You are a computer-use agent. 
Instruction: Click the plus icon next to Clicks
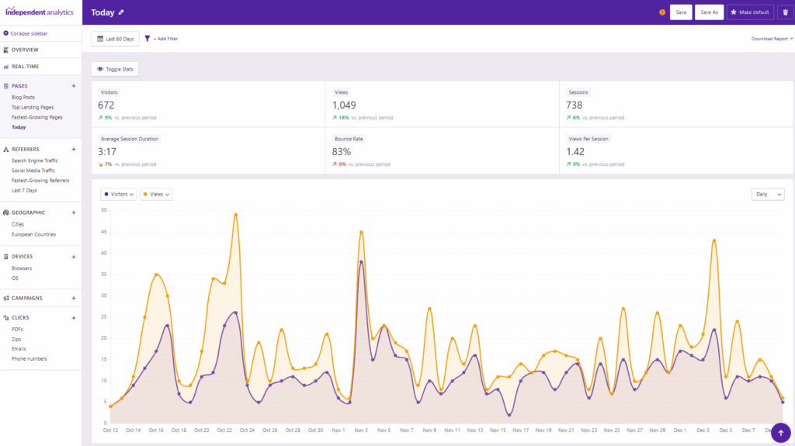click(x=74, y=318)
